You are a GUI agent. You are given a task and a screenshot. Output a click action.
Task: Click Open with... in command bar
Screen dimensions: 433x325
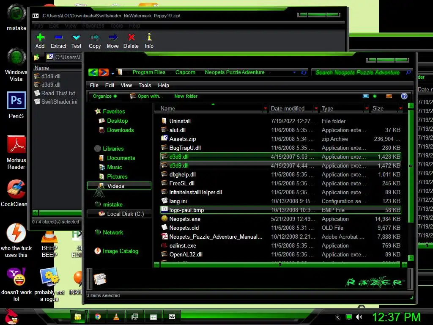(x=146, y=96)
